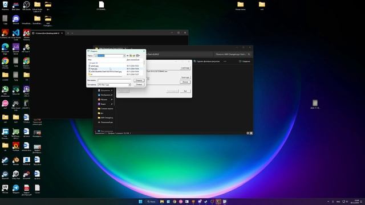Launch Beat Saber from the desktop

pyautogui.click(x=15, y=5)
